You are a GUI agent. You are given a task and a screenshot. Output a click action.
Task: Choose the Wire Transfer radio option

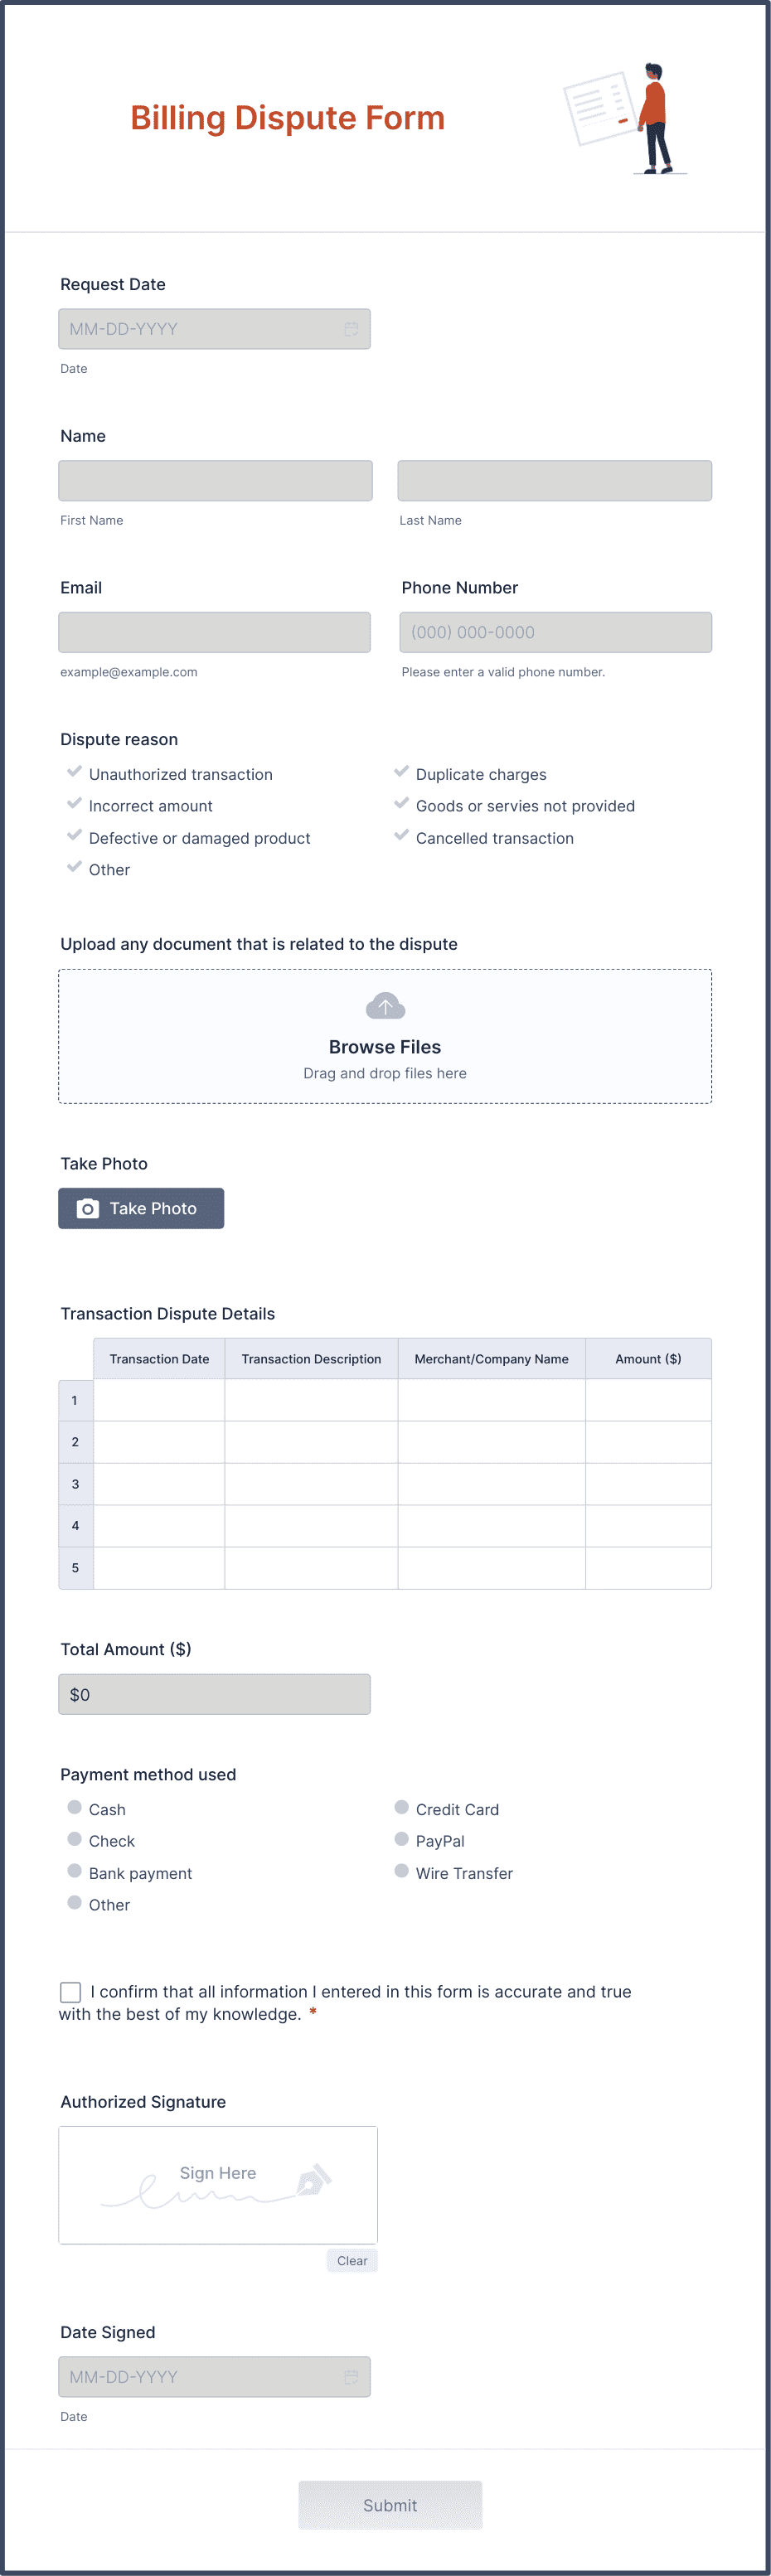(401, 1871)
